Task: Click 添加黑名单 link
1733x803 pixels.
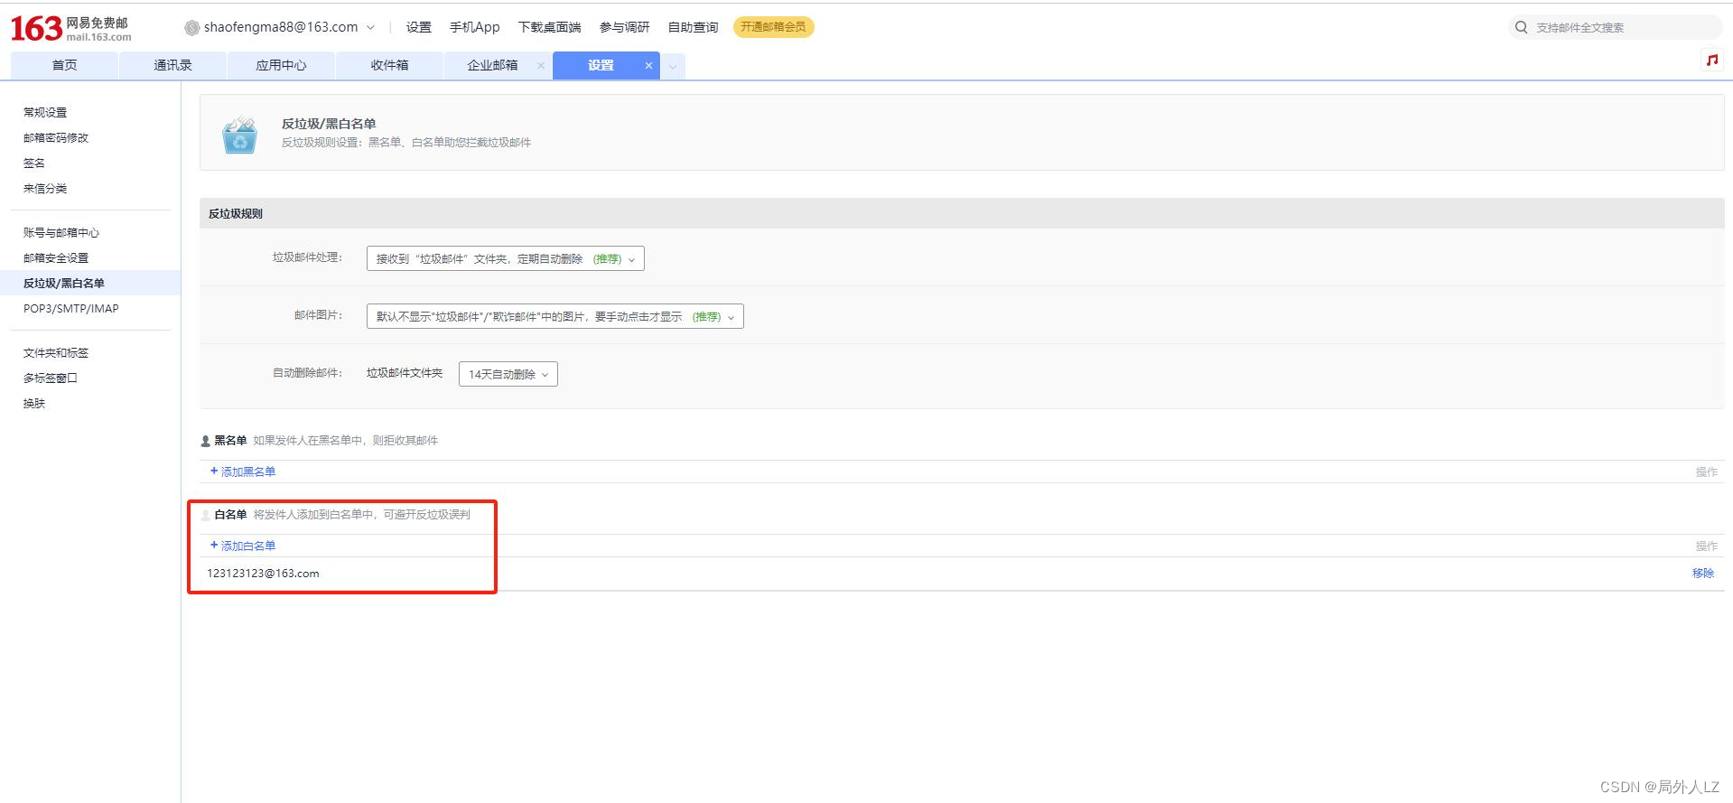Action: coord(243,472)
